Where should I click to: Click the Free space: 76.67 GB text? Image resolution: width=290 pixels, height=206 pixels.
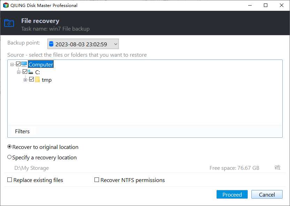pos(234,168)
